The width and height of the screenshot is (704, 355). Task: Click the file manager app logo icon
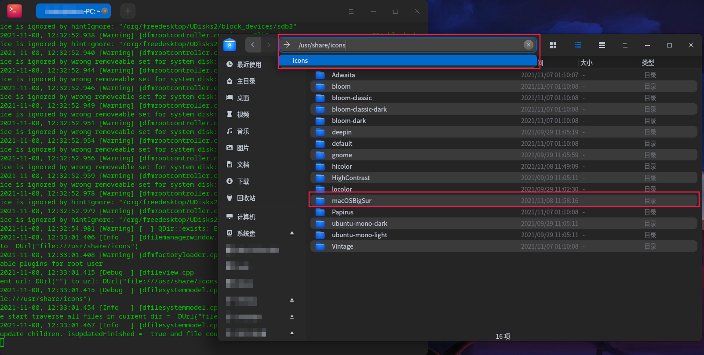(230, 45)
